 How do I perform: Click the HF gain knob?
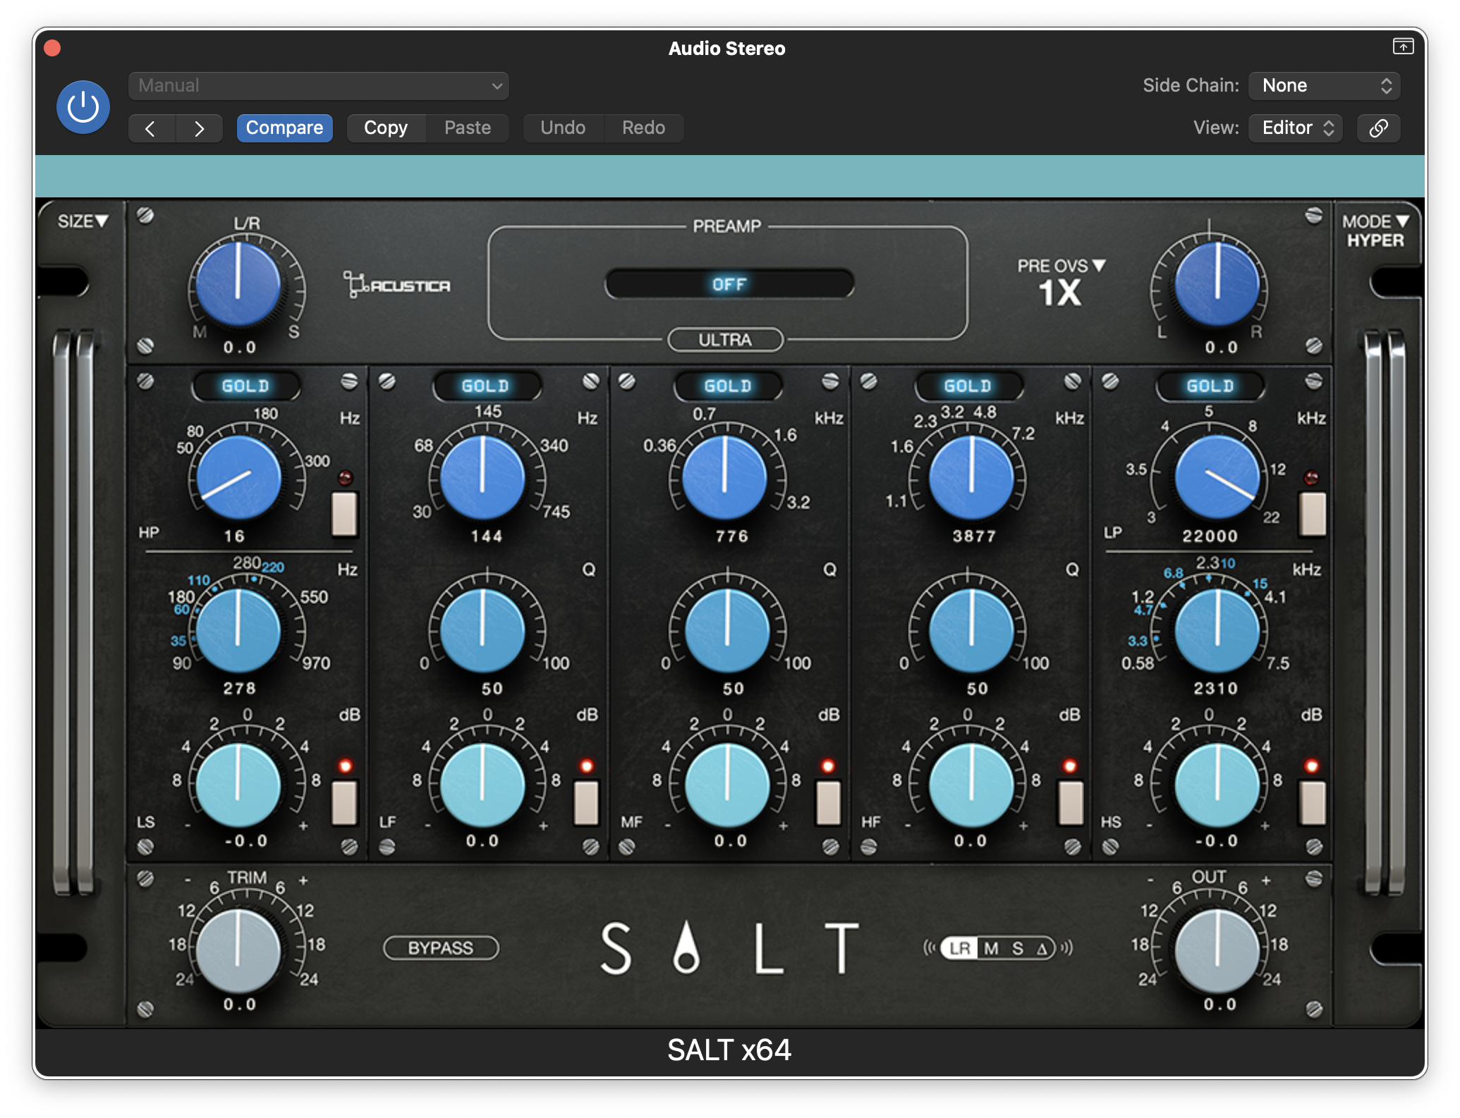(971, 785)
